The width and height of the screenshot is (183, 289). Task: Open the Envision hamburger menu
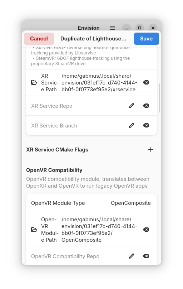point(112,28)
